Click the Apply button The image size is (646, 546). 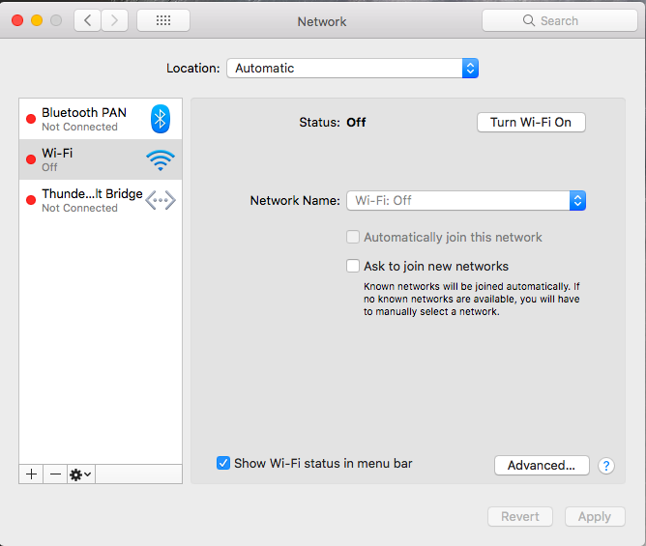pos(595,516)
